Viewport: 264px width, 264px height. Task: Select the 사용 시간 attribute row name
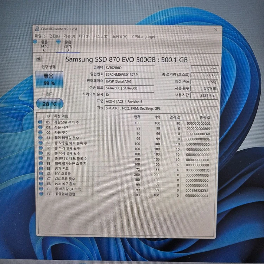pyautogui.click(x=61, y=127)
